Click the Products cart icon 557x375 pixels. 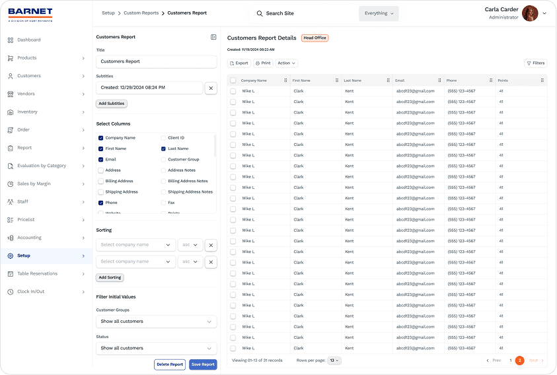coord(11,58)
